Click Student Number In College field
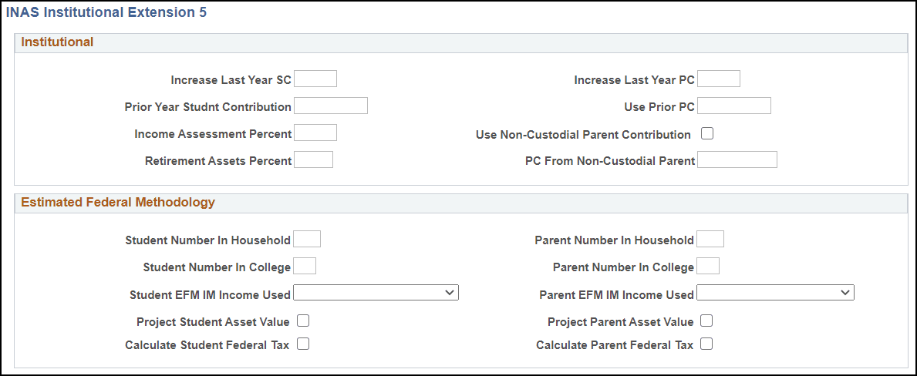 (x=305, y=266)
